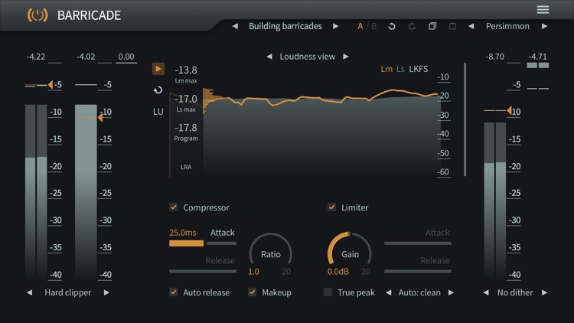
Task: Enable the True peak checkbox
Action: click(328, 292)
